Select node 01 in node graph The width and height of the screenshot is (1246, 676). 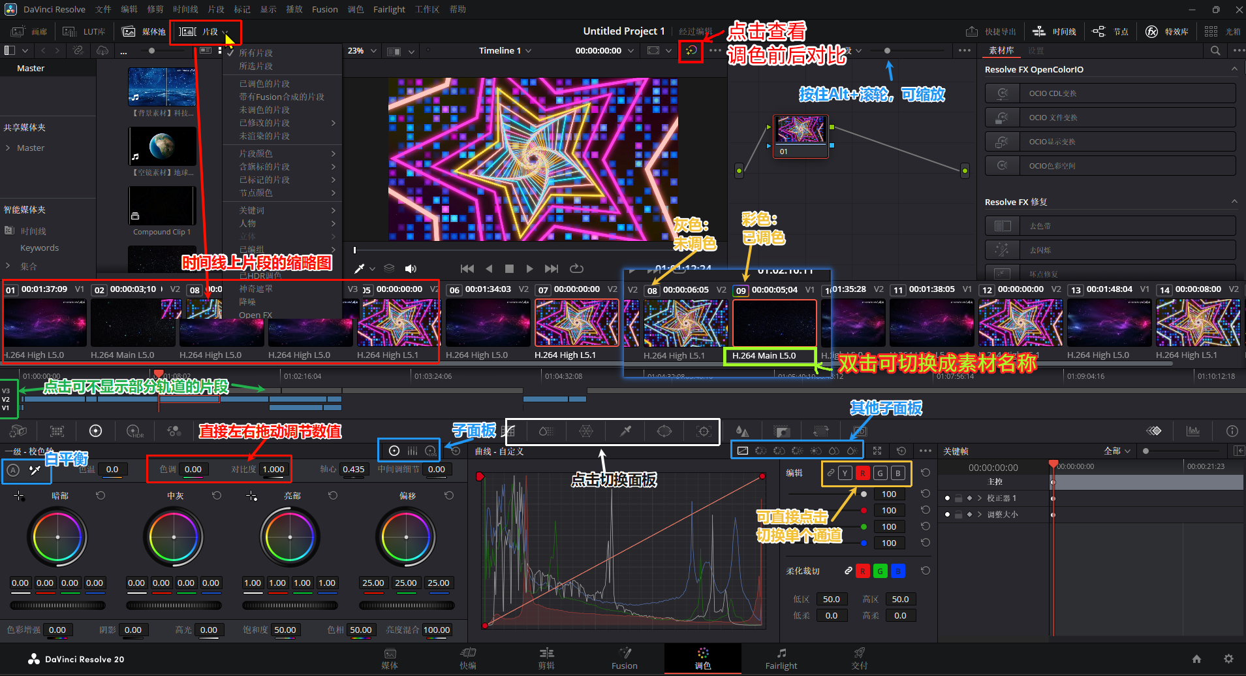click(x=800, y=136)
